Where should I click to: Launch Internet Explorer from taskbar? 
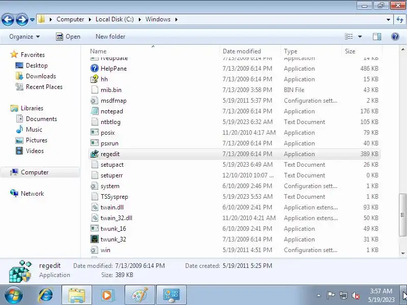coord(46,295)
